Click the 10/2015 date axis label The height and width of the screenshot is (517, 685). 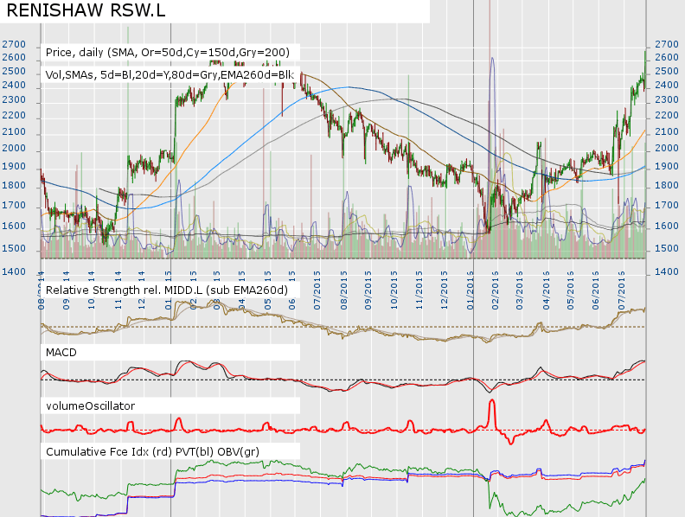(x=394, y=290)
